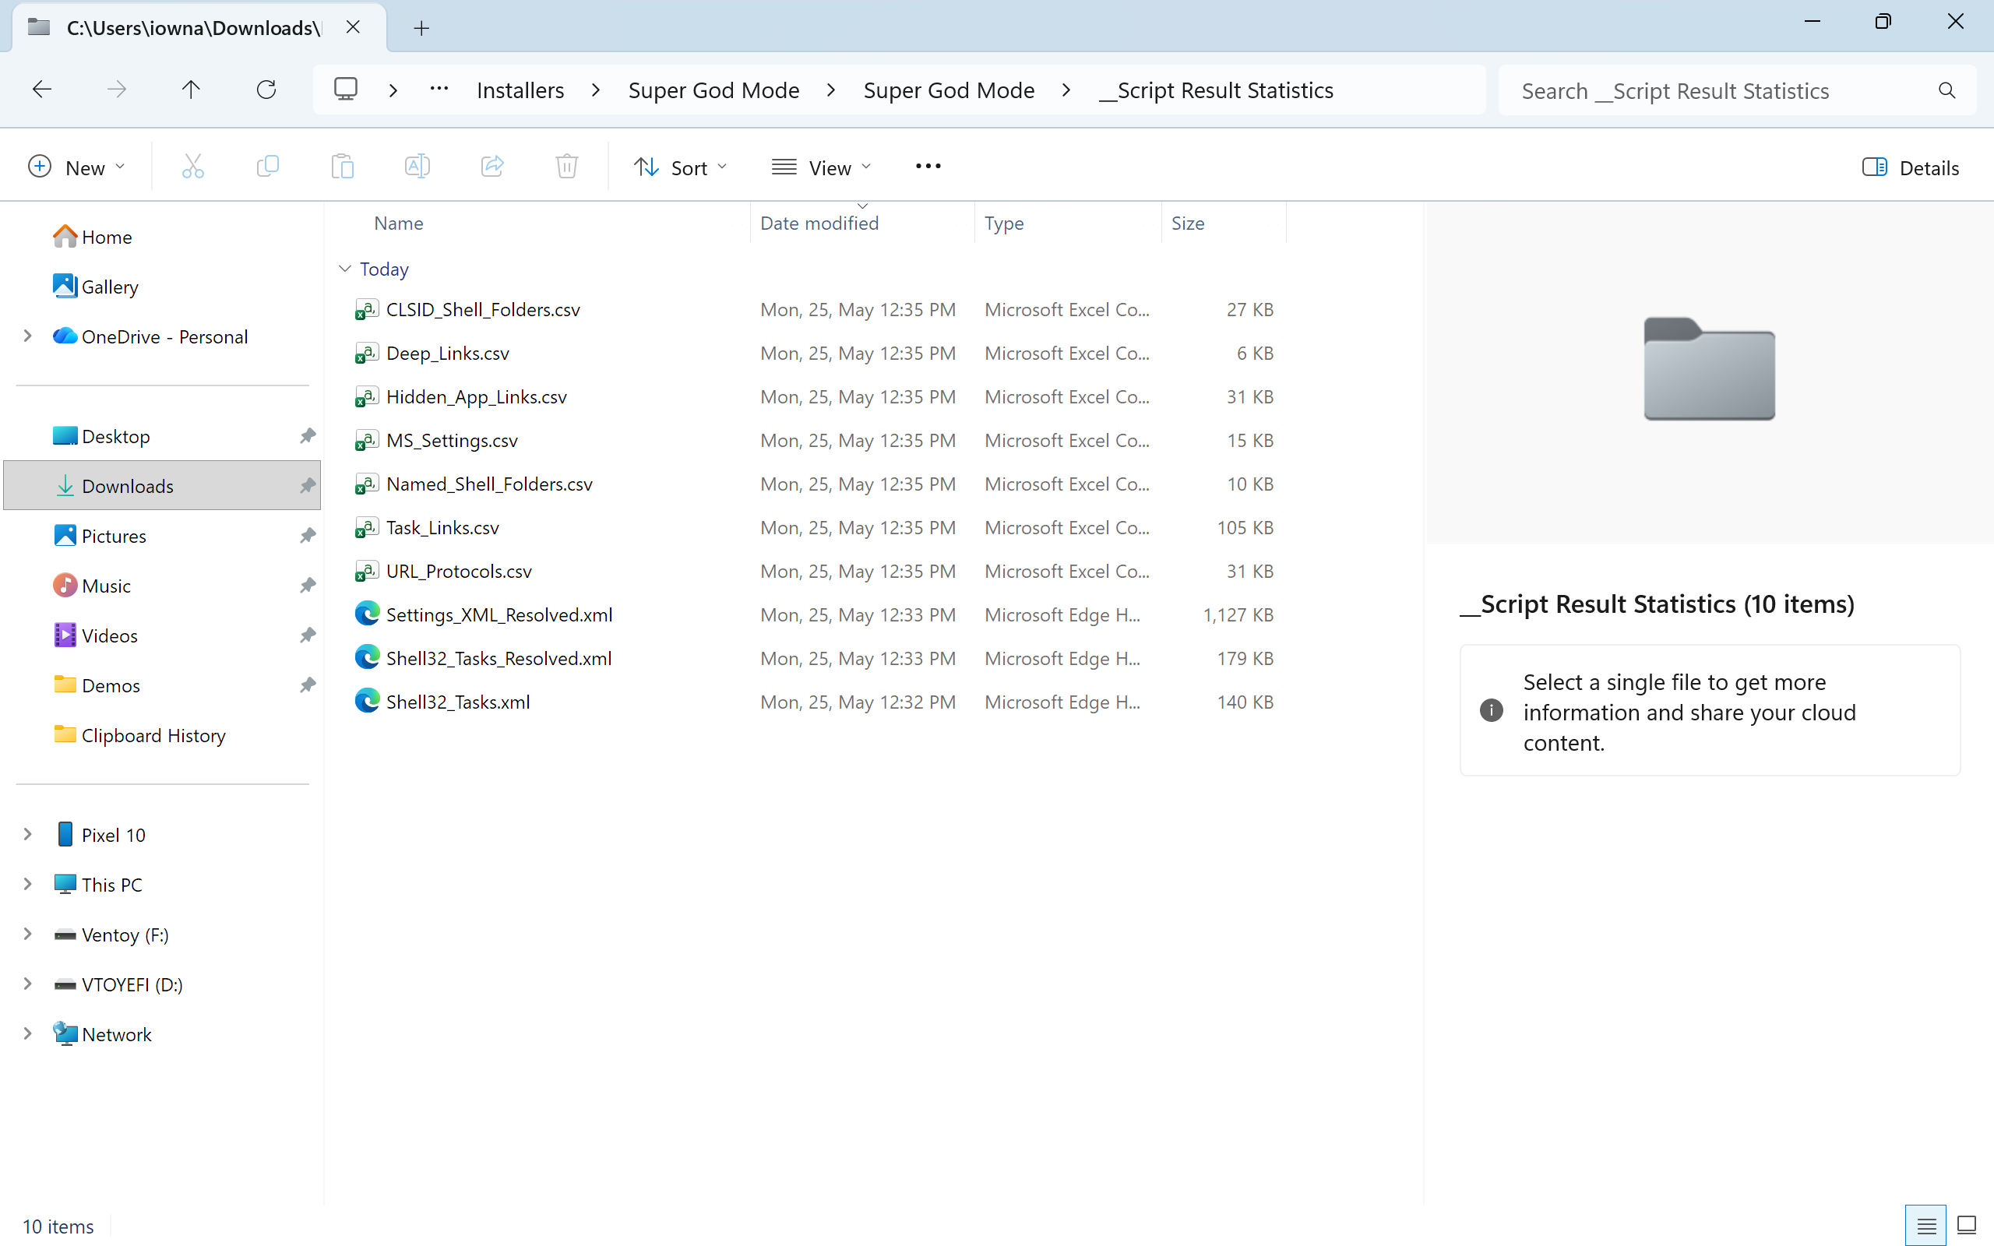Expand the Ventoy (F:) drive node
This screenshot has height=1246, width=1994.
coord(27,934)
